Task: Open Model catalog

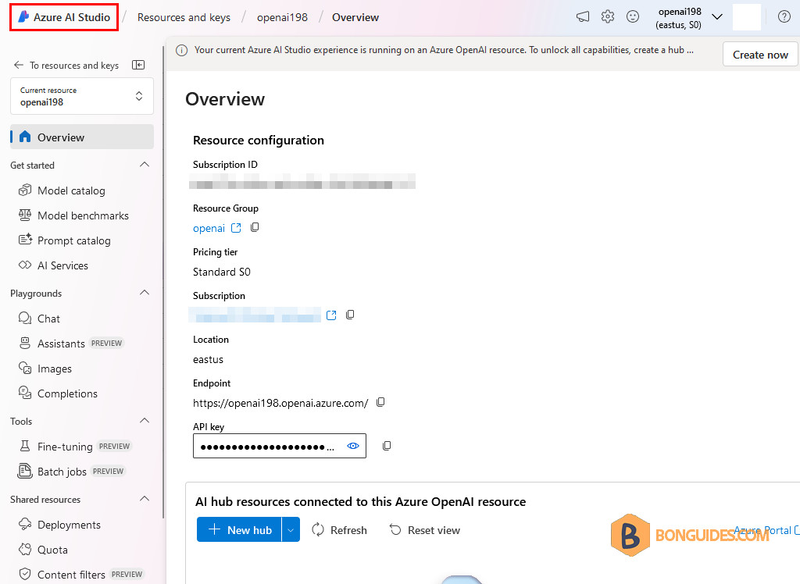Action: tap(62, 191)
